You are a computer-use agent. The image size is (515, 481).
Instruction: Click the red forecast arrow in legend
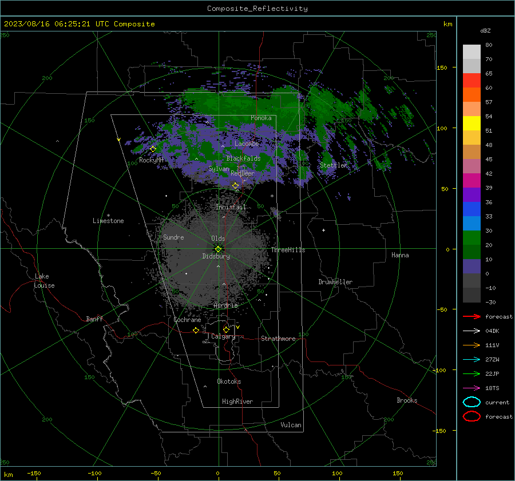click(472, 316)
